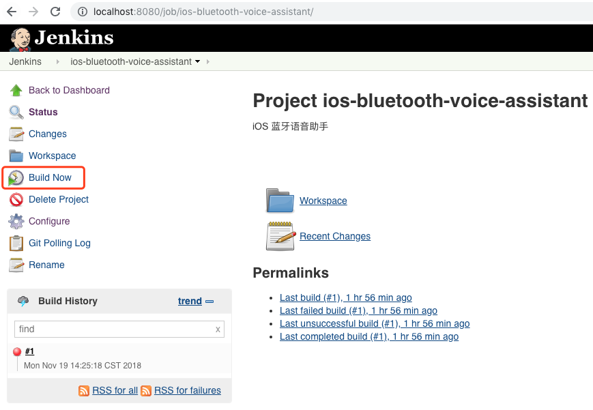Viewport: 593px width, 410px height.
Task: Open the trend link in Build History
Action: (x=190, y=301)
